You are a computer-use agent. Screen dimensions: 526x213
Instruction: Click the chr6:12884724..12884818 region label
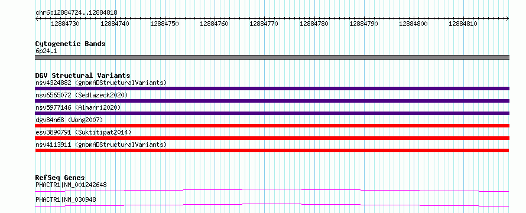coord(76,13)
